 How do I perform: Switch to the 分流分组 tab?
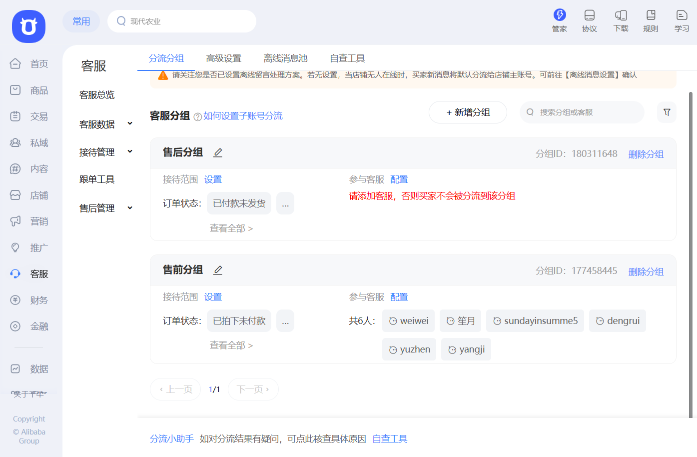point(166,58)
